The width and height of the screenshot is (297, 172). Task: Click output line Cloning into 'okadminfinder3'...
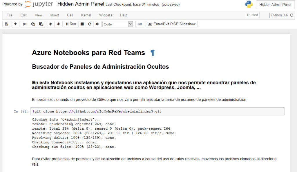(66, 119)
